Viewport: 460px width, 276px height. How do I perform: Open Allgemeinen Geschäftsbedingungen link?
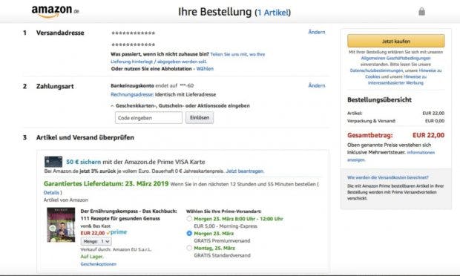tap(395, 58)
